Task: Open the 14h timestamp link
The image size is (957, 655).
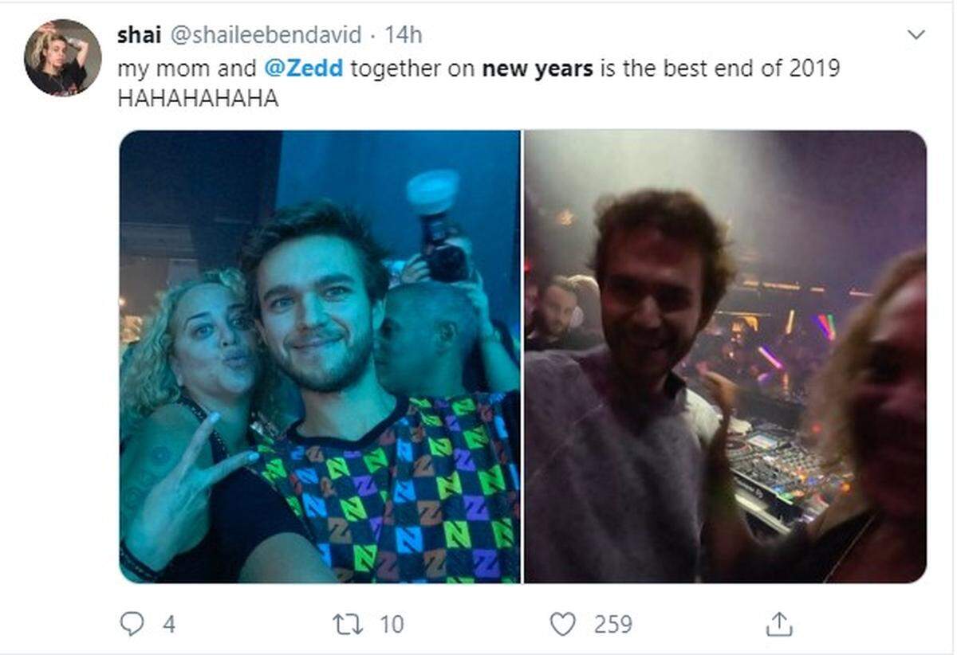Action: coord(404,35)
